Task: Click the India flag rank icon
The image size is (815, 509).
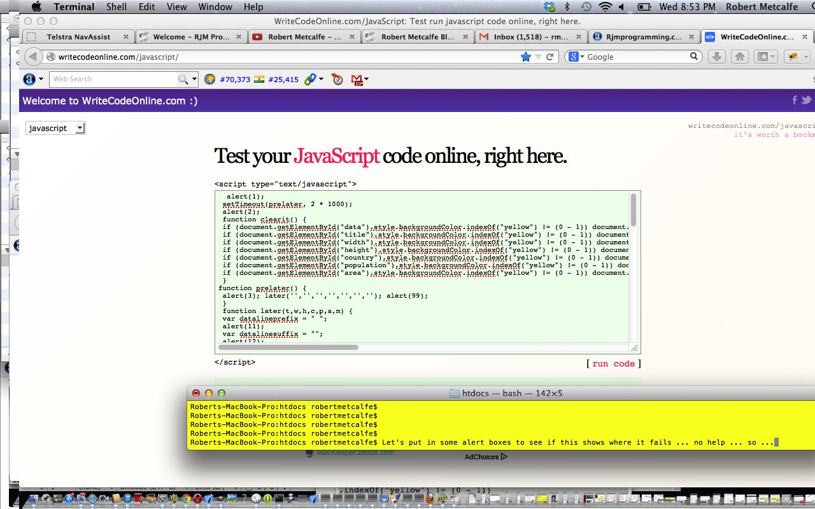Action: 259,80
